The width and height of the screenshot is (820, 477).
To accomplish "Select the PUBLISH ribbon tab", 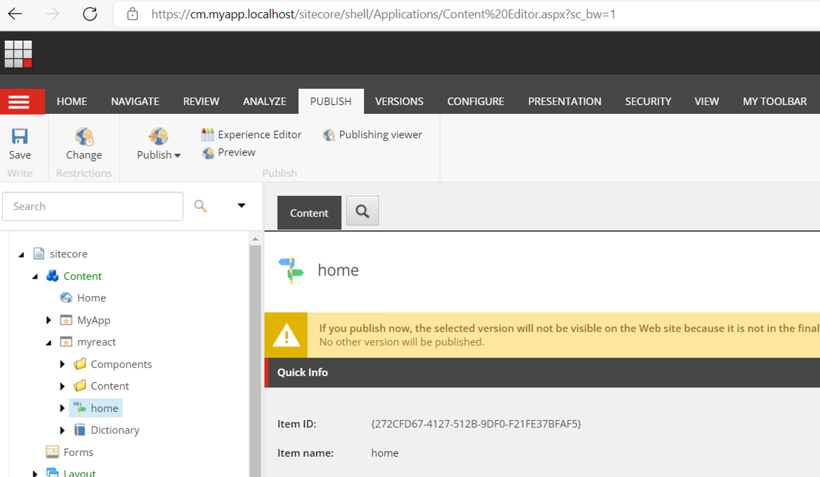I will [331, 101].
